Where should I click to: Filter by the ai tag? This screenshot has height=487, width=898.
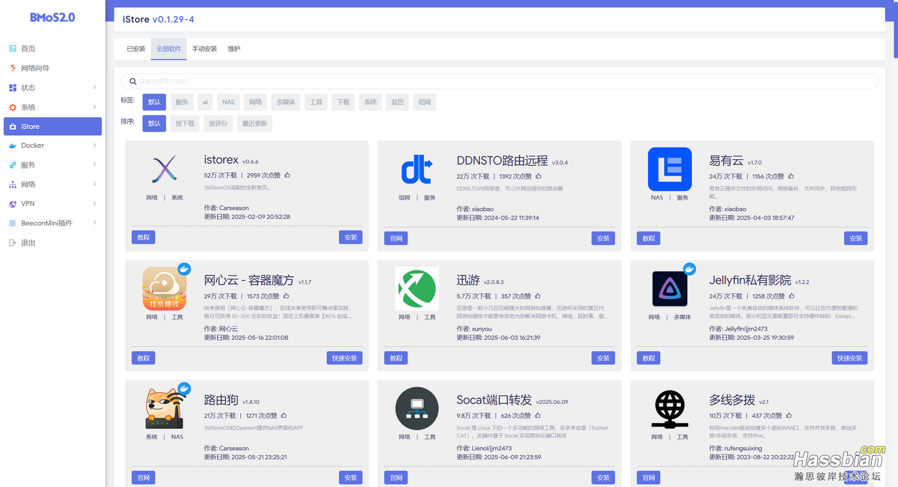pos(205,102)
